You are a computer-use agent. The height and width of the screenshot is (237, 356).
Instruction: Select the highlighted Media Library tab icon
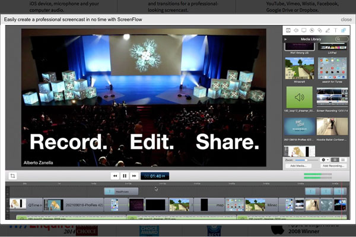pos(344,30)
